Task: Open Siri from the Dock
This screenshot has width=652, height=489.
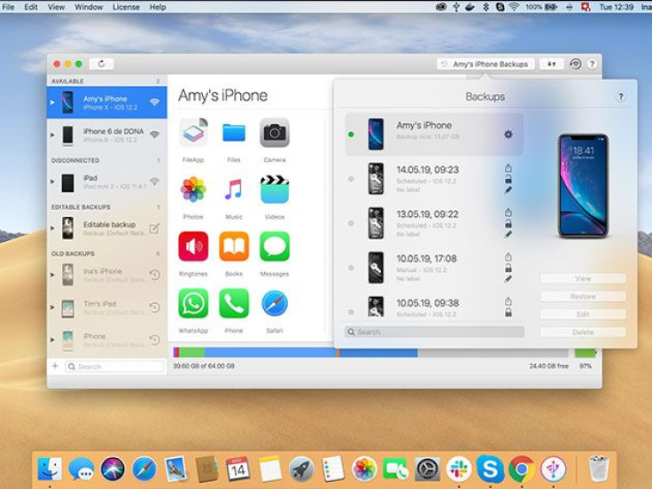Action: coord(113,469)
